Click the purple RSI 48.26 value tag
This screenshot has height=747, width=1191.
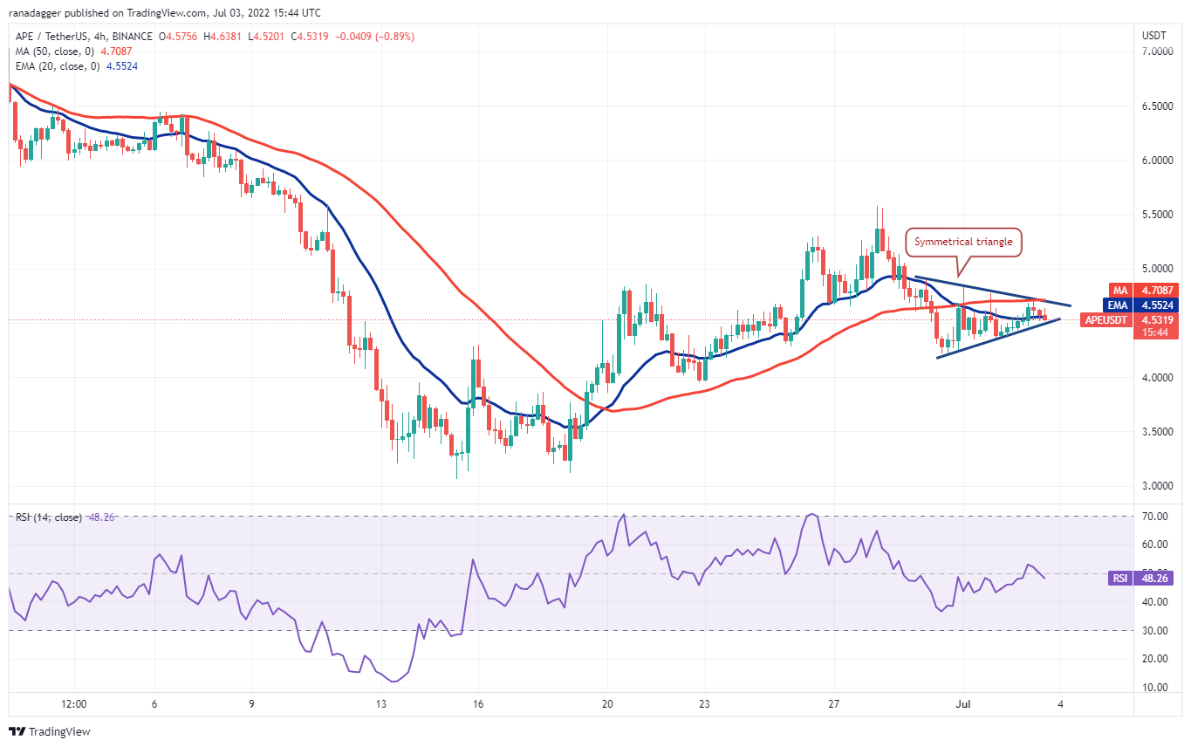tap(1130, 577)
